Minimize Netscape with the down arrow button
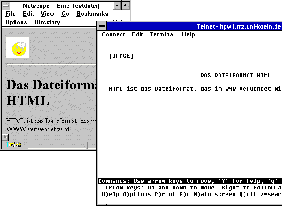Viewport: 282px width, 211px height. pyautogui.click(x=117, y=6)
